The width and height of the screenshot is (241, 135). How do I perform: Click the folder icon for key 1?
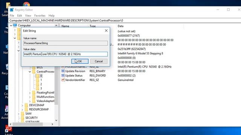pyautogui.click(x=38, y=80)
